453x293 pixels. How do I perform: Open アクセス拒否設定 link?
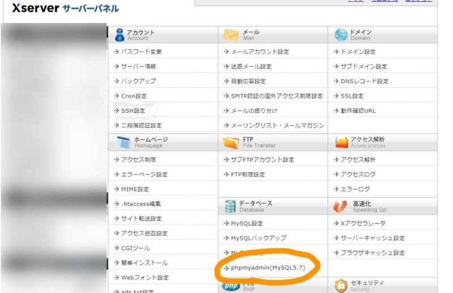(144, 233)
